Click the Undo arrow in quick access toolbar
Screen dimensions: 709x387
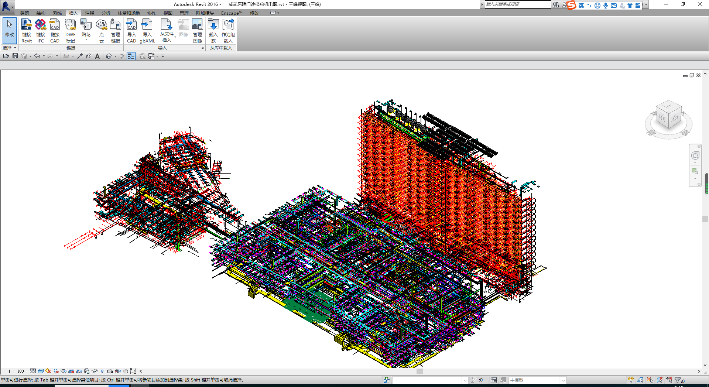coord(37,56)
